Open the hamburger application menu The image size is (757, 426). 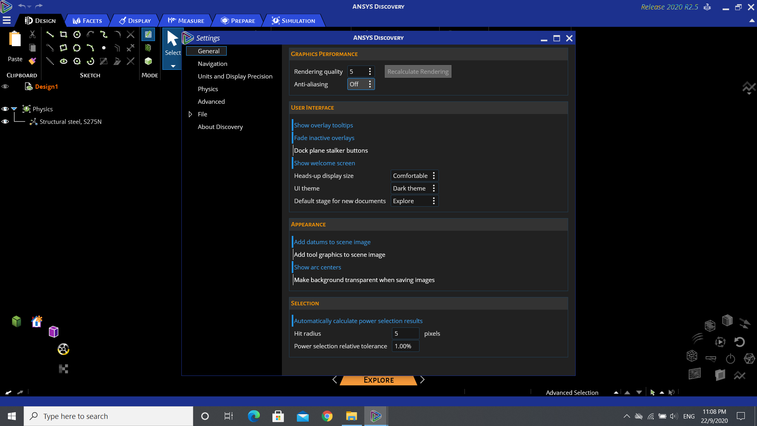point(7,21)
